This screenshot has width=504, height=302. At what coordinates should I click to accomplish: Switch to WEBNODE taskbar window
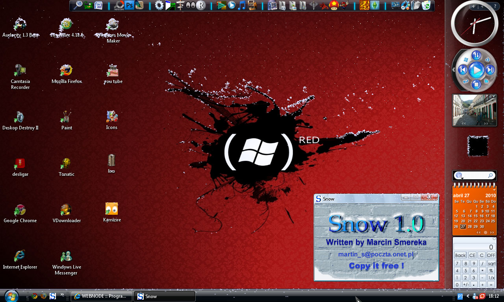101,296
